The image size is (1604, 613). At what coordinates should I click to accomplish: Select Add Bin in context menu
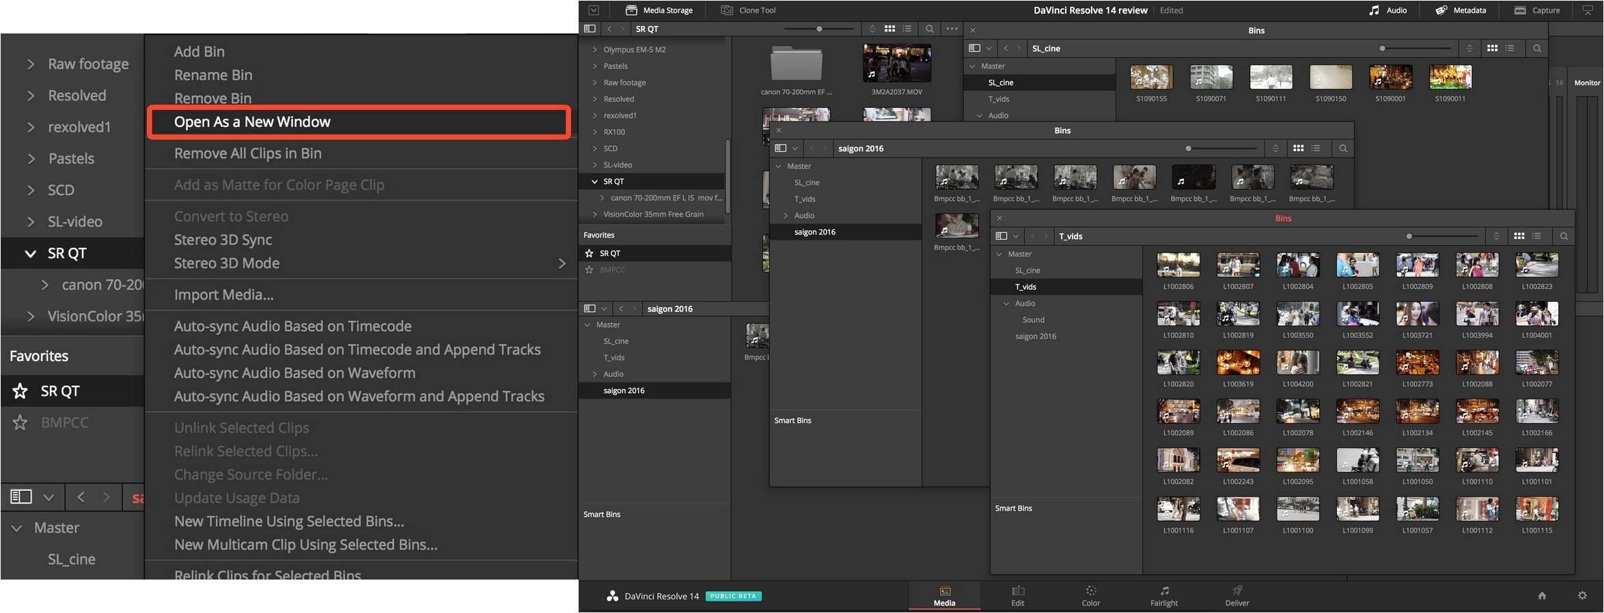(x=199, y=52)
